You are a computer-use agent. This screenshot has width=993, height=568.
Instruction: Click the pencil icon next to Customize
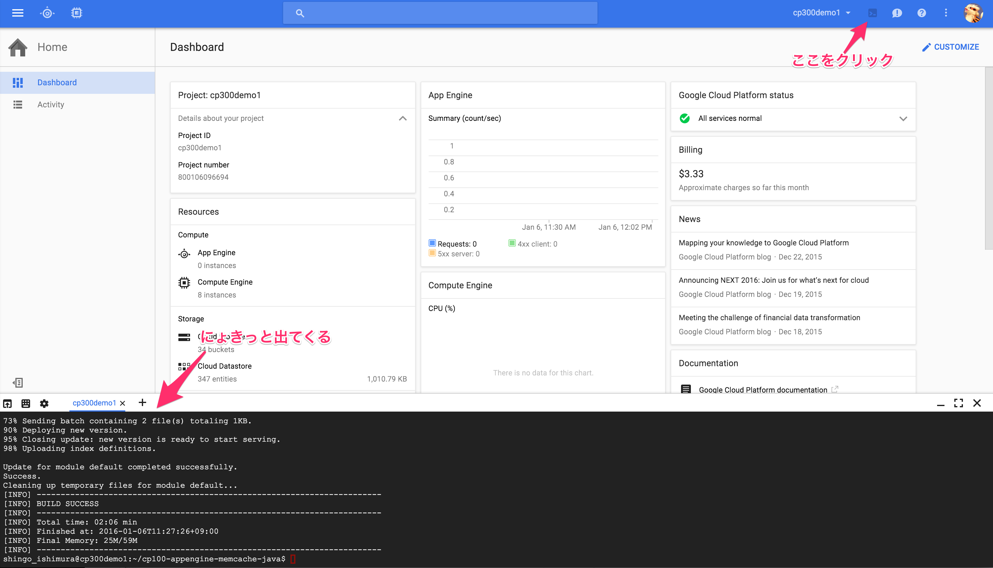[926, 47]
